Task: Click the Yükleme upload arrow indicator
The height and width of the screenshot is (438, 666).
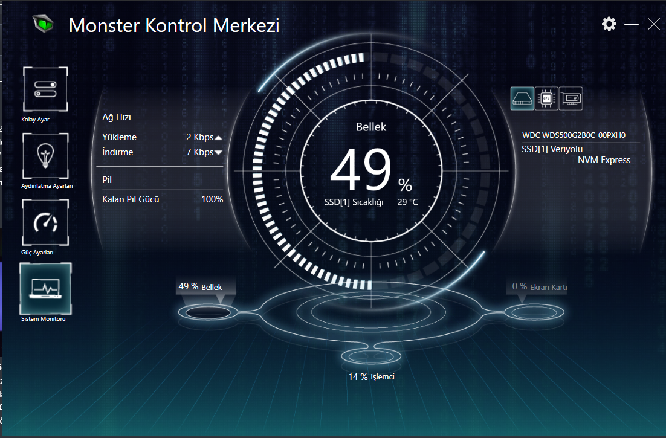Action: (218, 138)
